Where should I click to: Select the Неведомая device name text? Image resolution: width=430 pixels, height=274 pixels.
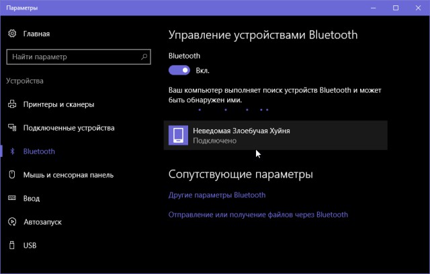[242, 131]
